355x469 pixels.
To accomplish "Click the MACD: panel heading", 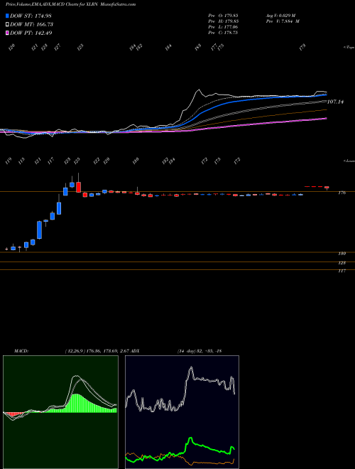I will (x=21, y=351).
